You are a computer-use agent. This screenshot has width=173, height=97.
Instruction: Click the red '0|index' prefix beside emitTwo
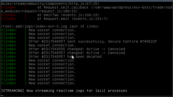[x=8, y=15]
